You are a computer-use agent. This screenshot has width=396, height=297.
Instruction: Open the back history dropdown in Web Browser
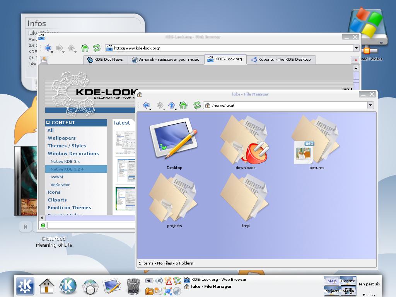point(52,52)
